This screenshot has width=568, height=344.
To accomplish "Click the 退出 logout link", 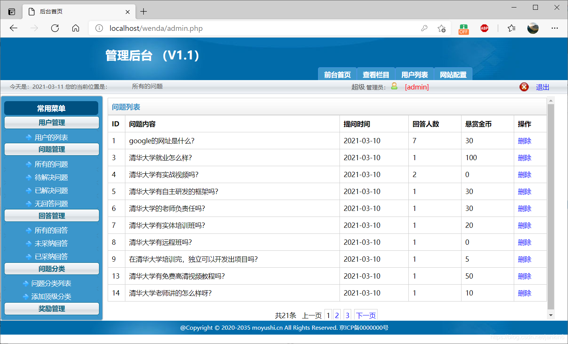I will click(542, 87).
